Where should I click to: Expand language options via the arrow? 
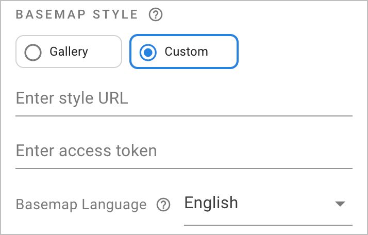(x=339, y=204)
